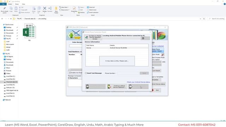Select Local Disk (C:) in the navigation pane
This screenshot has width=226, height=127.
click(11, 76)
